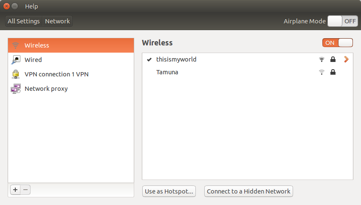Go back to All Settings
The width and height of the screenshot is (361, 205).
tap(24, 21)
